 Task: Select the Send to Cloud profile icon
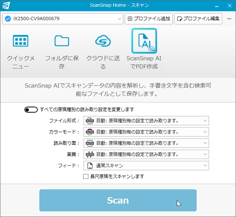103,41
